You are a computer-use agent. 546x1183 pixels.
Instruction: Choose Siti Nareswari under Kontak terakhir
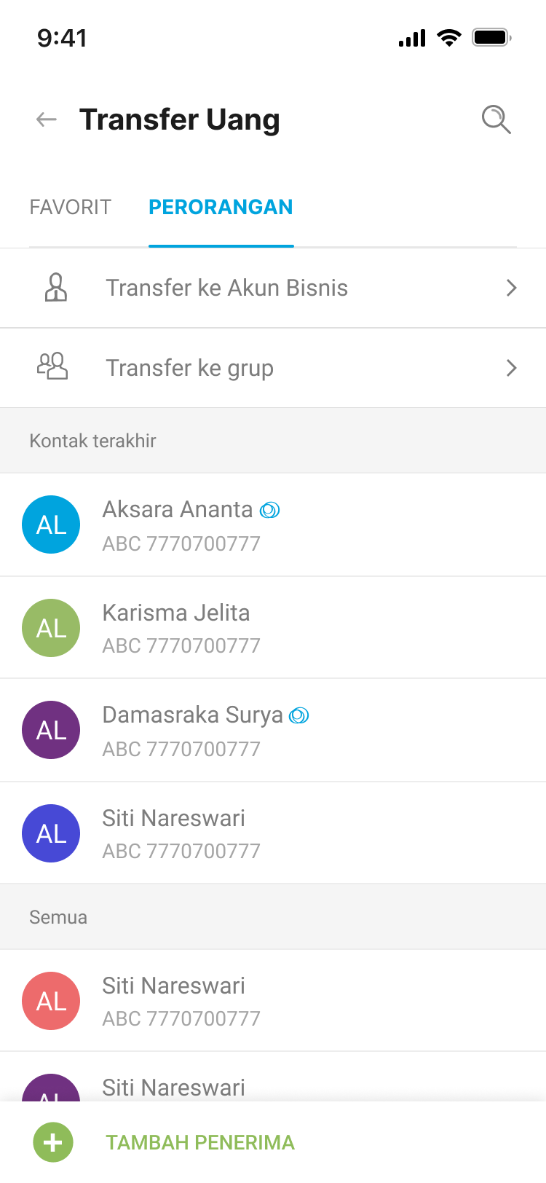coord(174,819)
